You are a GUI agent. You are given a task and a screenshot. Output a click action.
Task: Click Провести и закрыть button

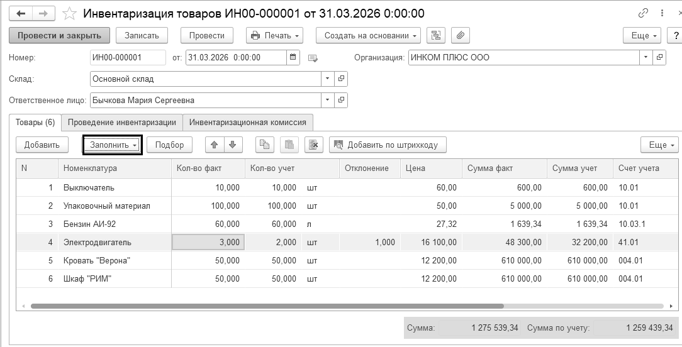[60, 35]
